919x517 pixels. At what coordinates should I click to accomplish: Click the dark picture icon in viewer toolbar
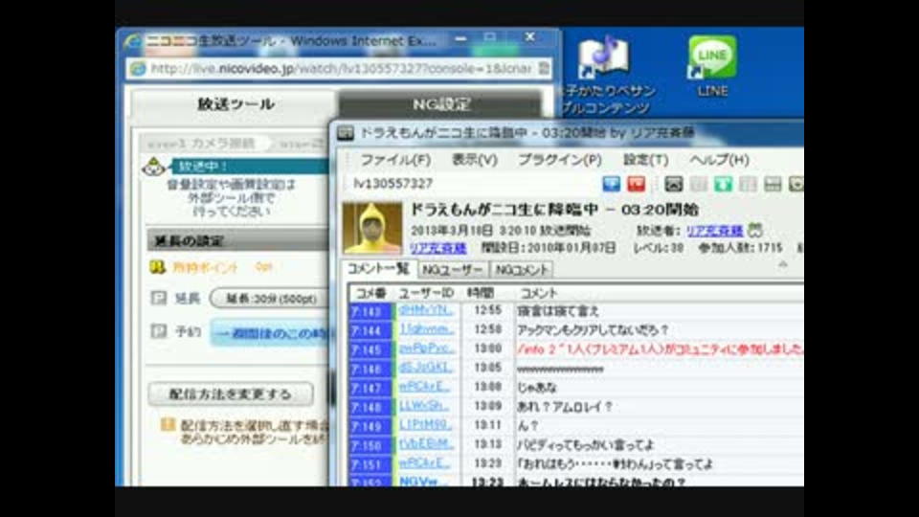[673, 184]
